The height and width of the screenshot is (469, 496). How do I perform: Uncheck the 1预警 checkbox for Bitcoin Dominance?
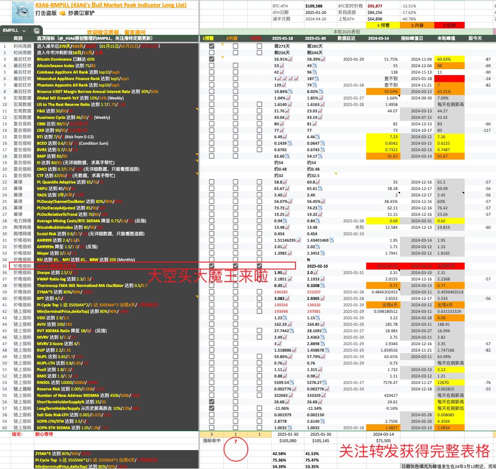coord(212,59)
